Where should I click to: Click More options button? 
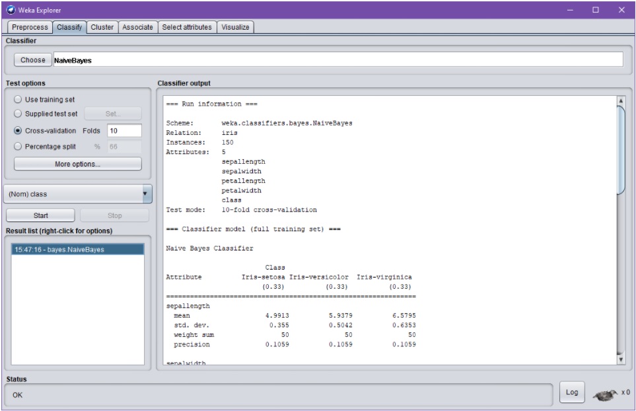(x=78, y=164)
